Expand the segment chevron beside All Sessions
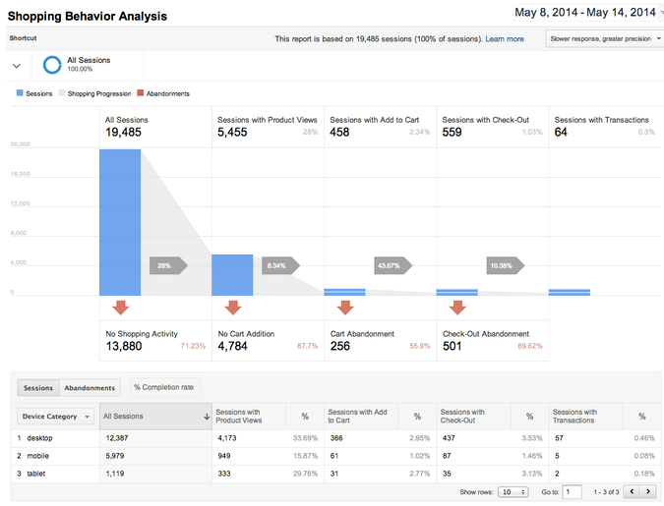Viewport: 664px width, 506px height. tap(17, 66)
